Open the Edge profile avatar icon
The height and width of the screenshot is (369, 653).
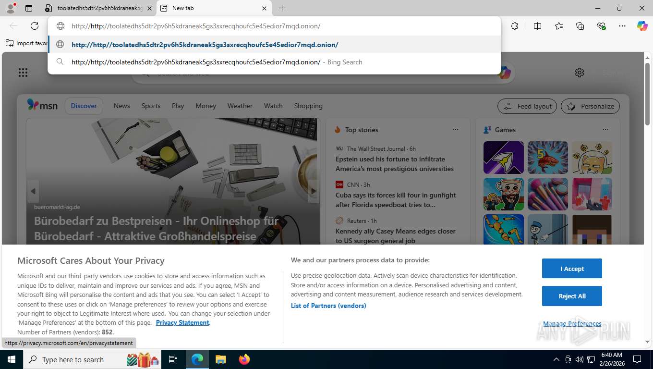click(10, 8)
